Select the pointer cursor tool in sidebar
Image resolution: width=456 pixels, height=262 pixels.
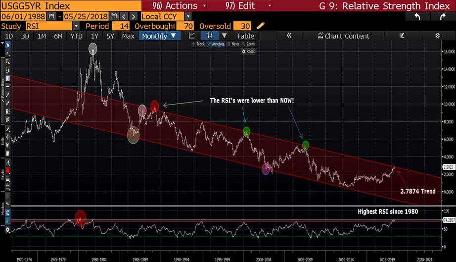coord(8,45)
